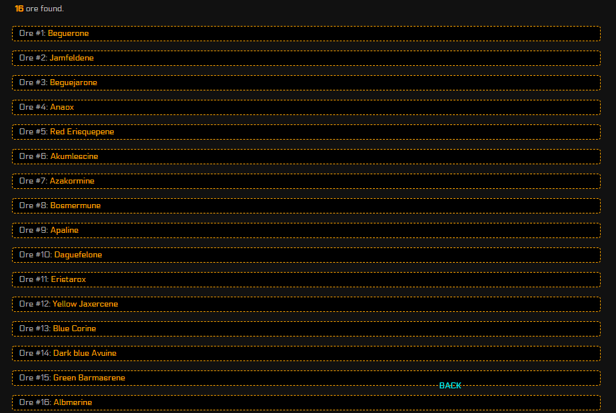The height and width of the screenshot is (413, 616).
Task: Choose the Ore #10 Daguefelone entry
Action: (306, 255)
